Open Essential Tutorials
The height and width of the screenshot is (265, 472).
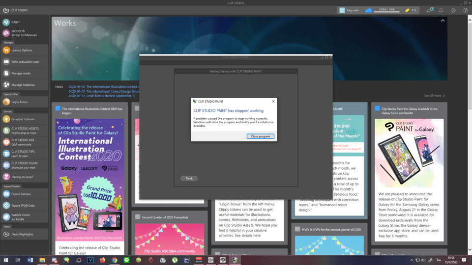pyautogui.click(x=24, y=119)
